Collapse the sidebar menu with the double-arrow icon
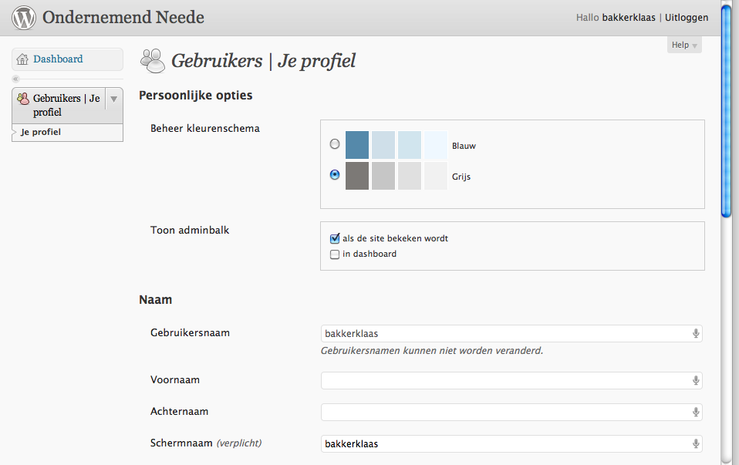 click(15, 79)
